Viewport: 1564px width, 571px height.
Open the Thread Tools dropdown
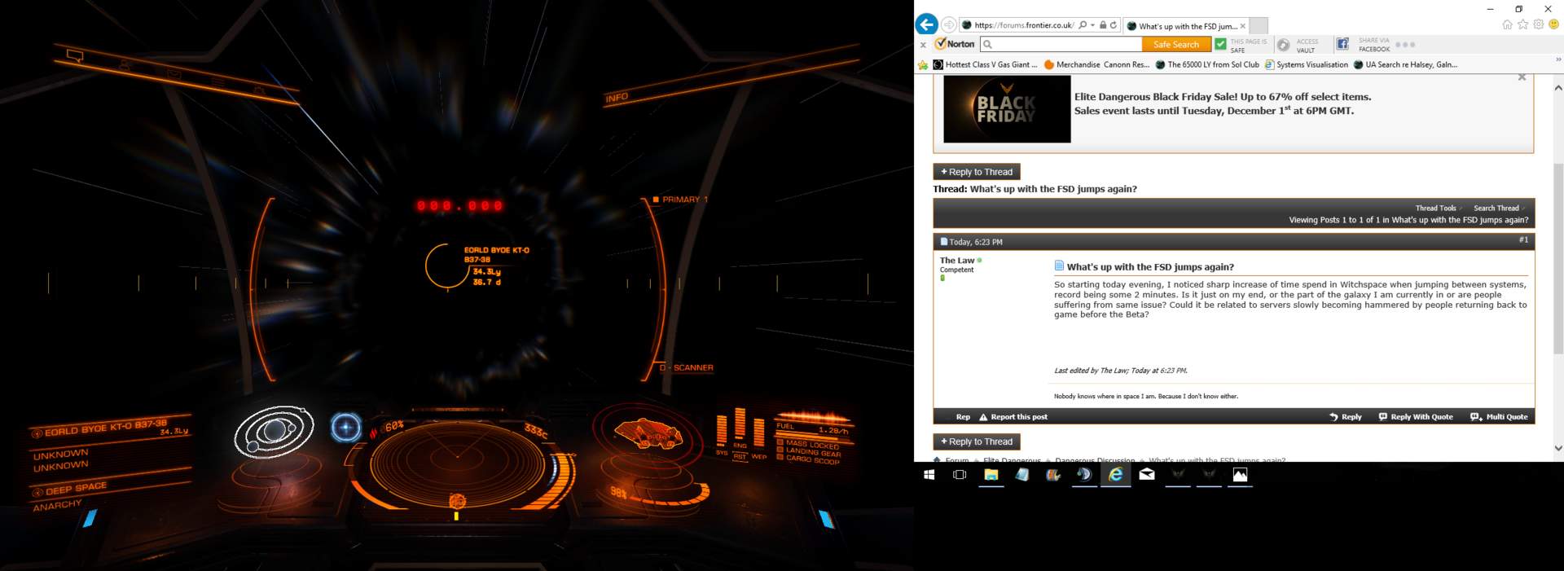coord(1439,208)
